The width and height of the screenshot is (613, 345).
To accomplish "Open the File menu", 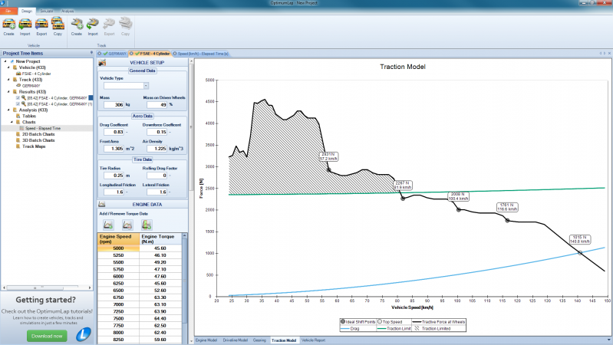I will tap(8, 11).
